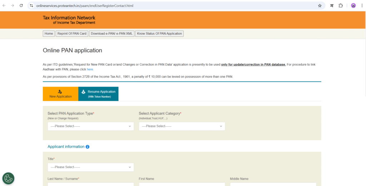Viewport: 366px width, 186px height.
Task: Click Reprint Of PAN Card button
Action: (x=72, y=34)
